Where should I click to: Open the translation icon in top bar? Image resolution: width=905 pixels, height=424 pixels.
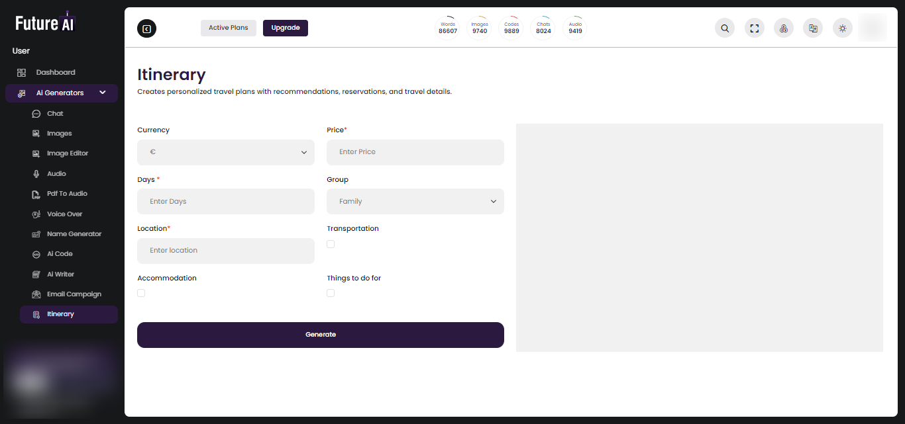813,28
